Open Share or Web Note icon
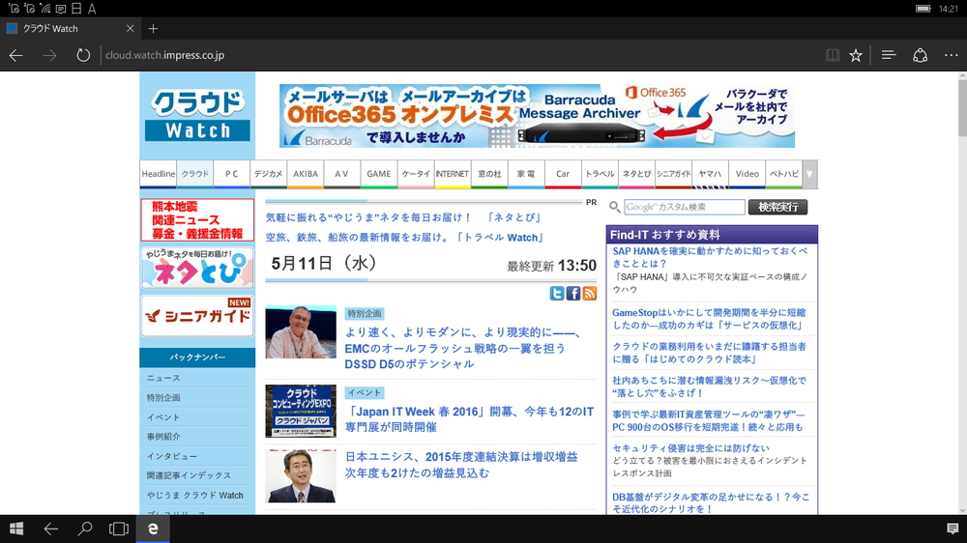 921,55
